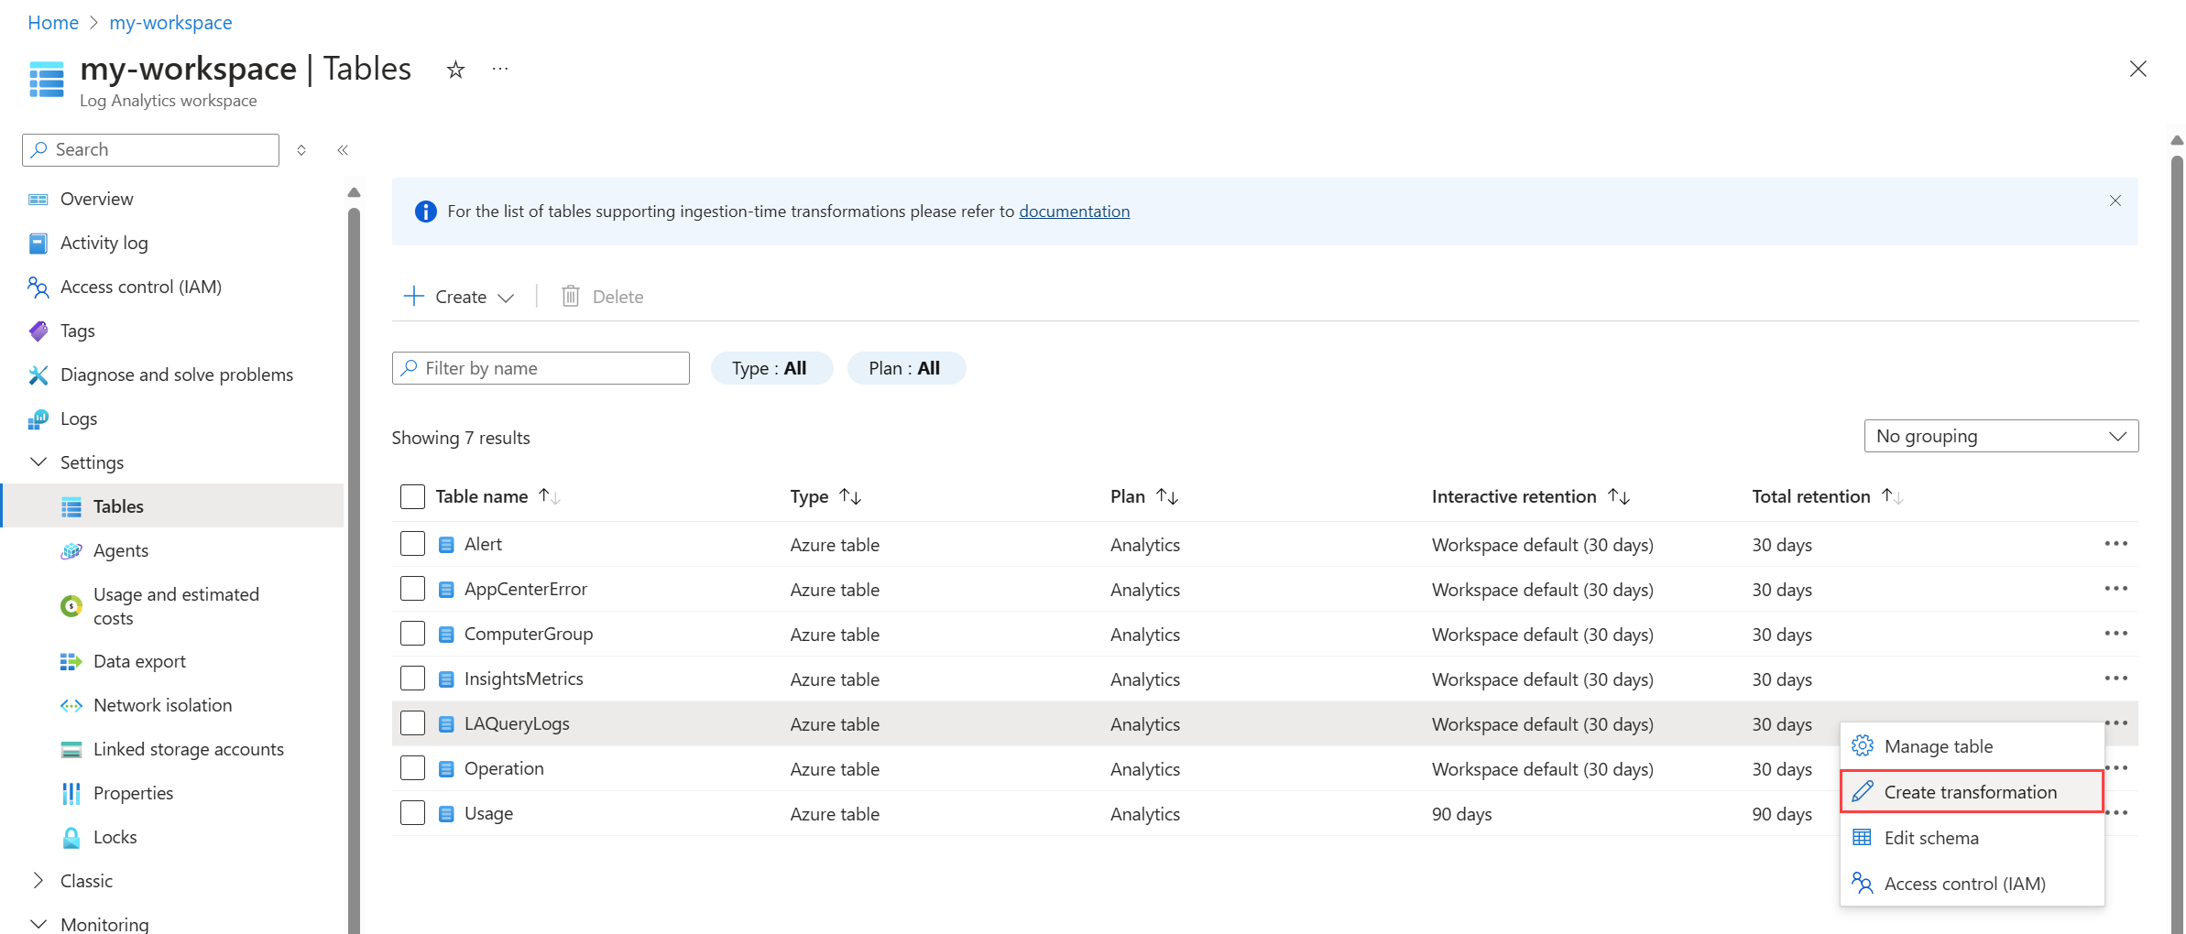Screen dimensions: 2186x934
Task: Click Diagnose and solve problems wrench icon
Action: click(x=38, y=375)
